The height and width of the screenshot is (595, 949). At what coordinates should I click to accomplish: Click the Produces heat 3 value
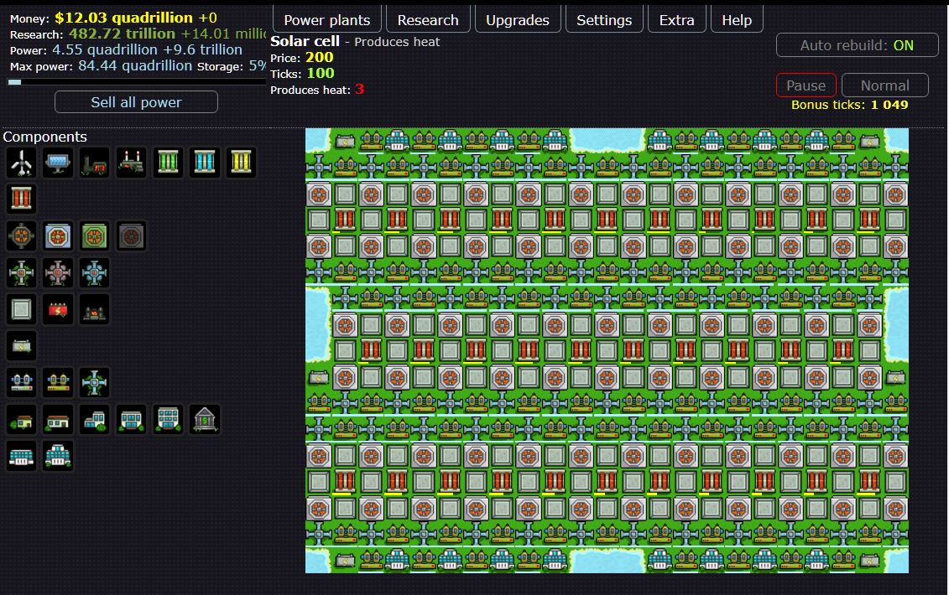pyautogui.click(x=359, y=90)
